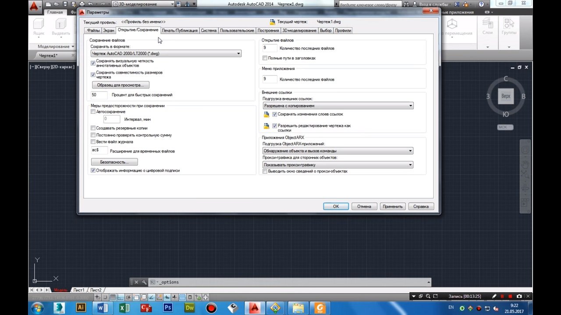Switch to the 'Система' tab
Viewport: 561px width, 315px height.
click(x=209, y=31)
